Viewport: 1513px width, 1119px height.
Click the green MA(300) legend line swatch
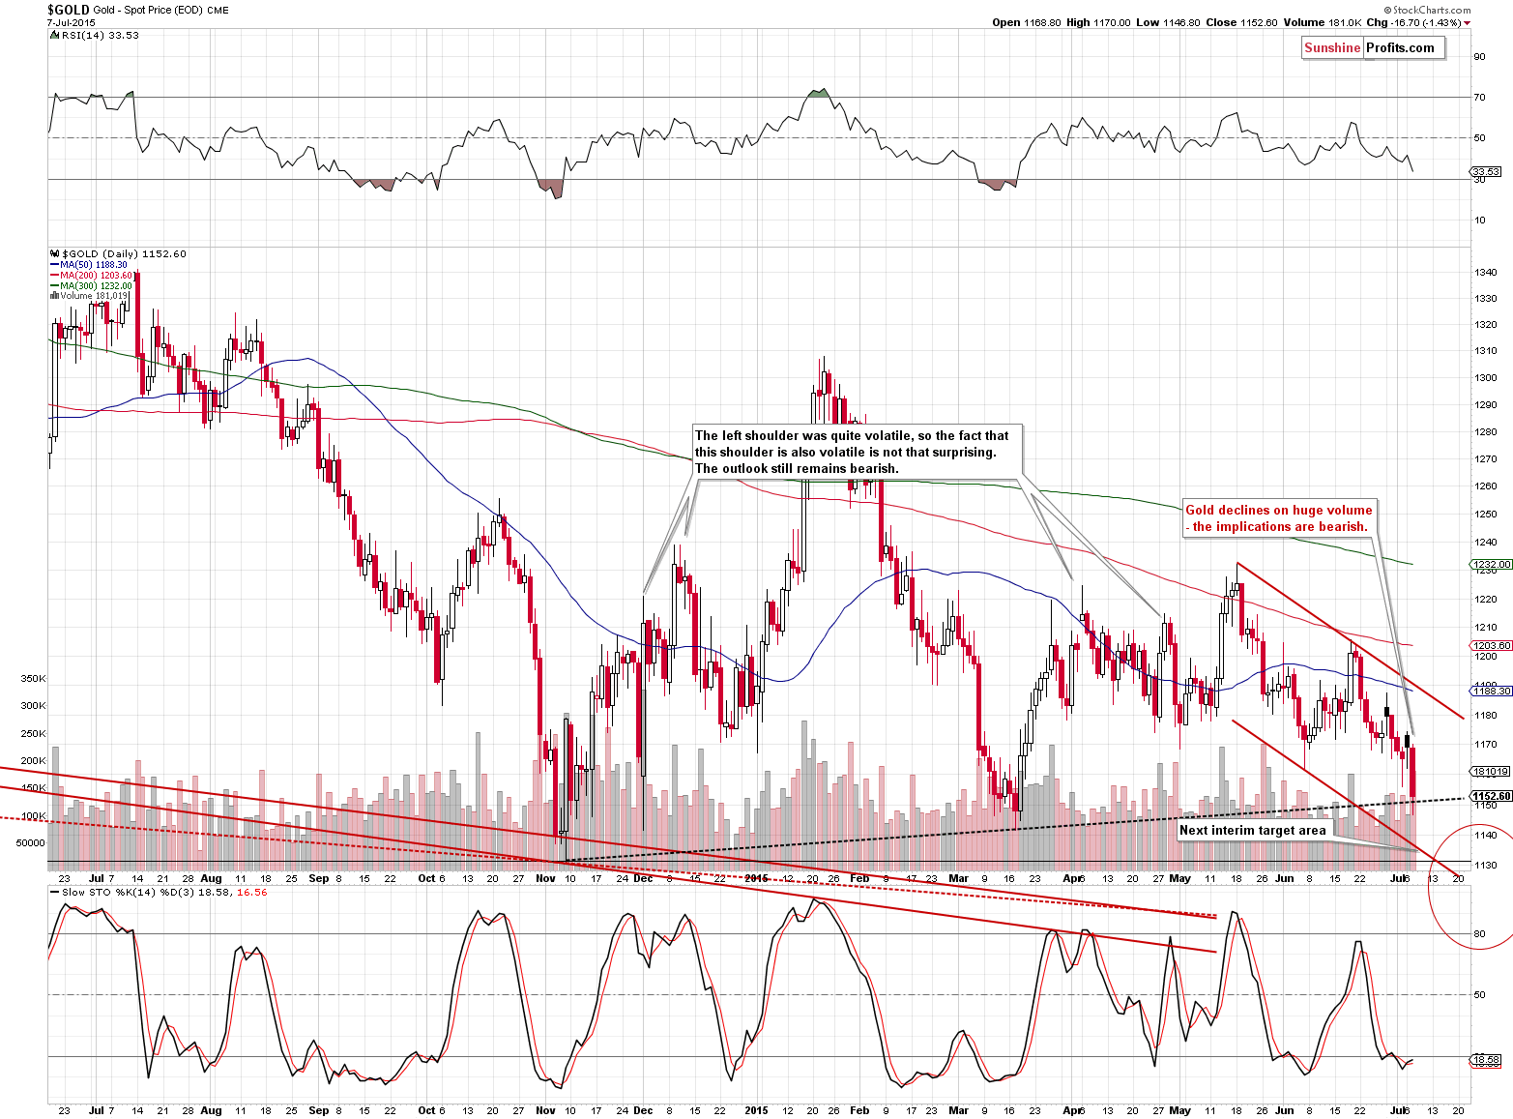[54, 285]
